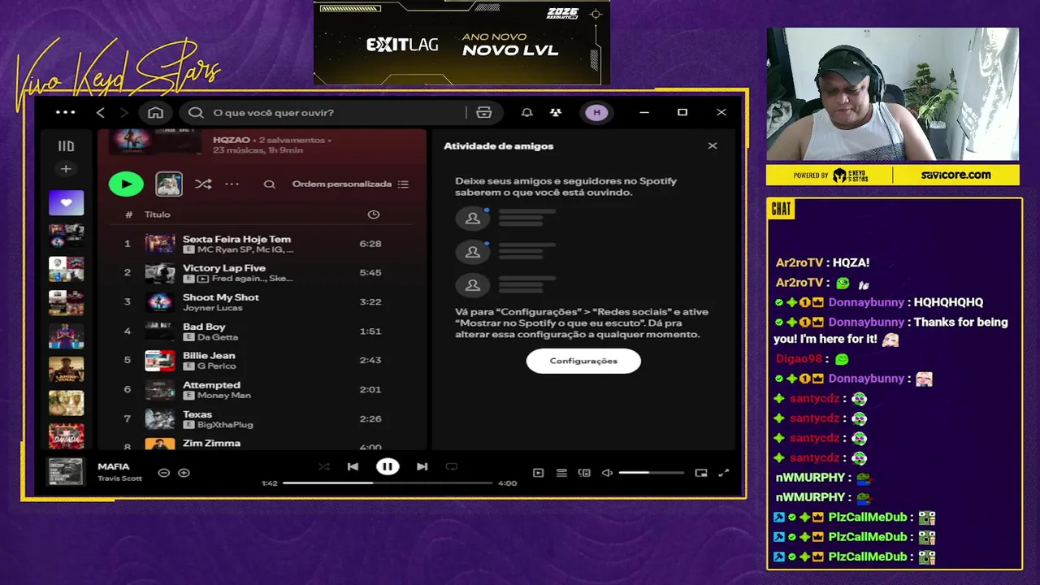Play the HQZAO playlist with green button

(x=126, y=184)
